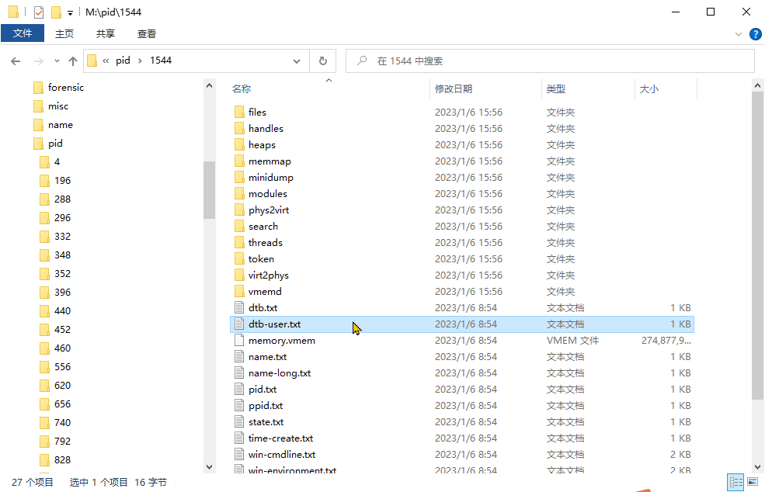This screenshot has width=765, height=492.
Task: Expand the address bar history dropdown
Action: click(296, 61)
